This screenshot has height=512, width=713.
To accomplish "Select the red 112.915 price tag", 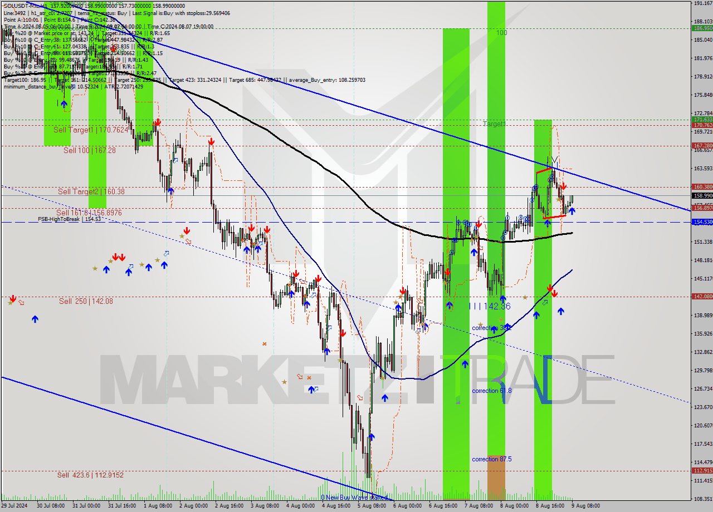I will 702,471.
